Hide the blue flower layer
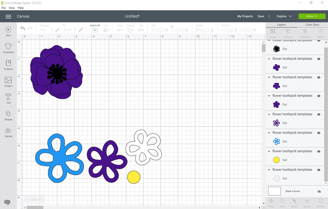Viewport: 328px width, 209px height. 319,133
